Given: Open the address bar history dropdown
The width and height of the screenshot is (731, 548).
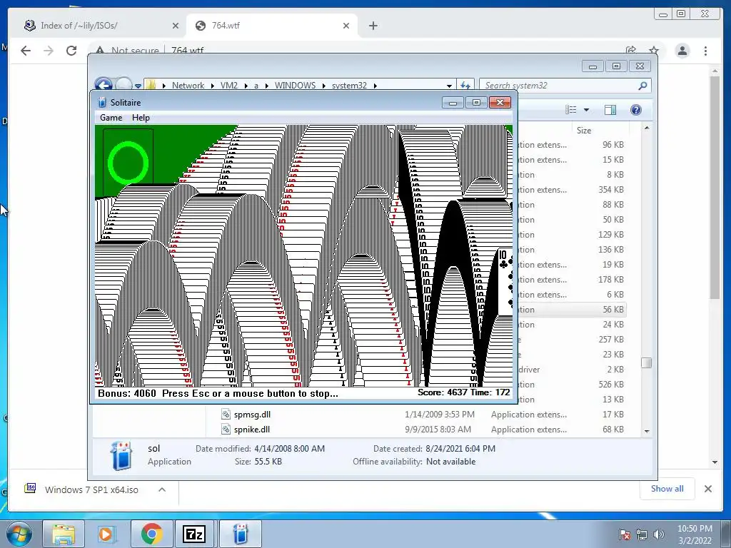Looking at the screenshot, I should [449, 86].
